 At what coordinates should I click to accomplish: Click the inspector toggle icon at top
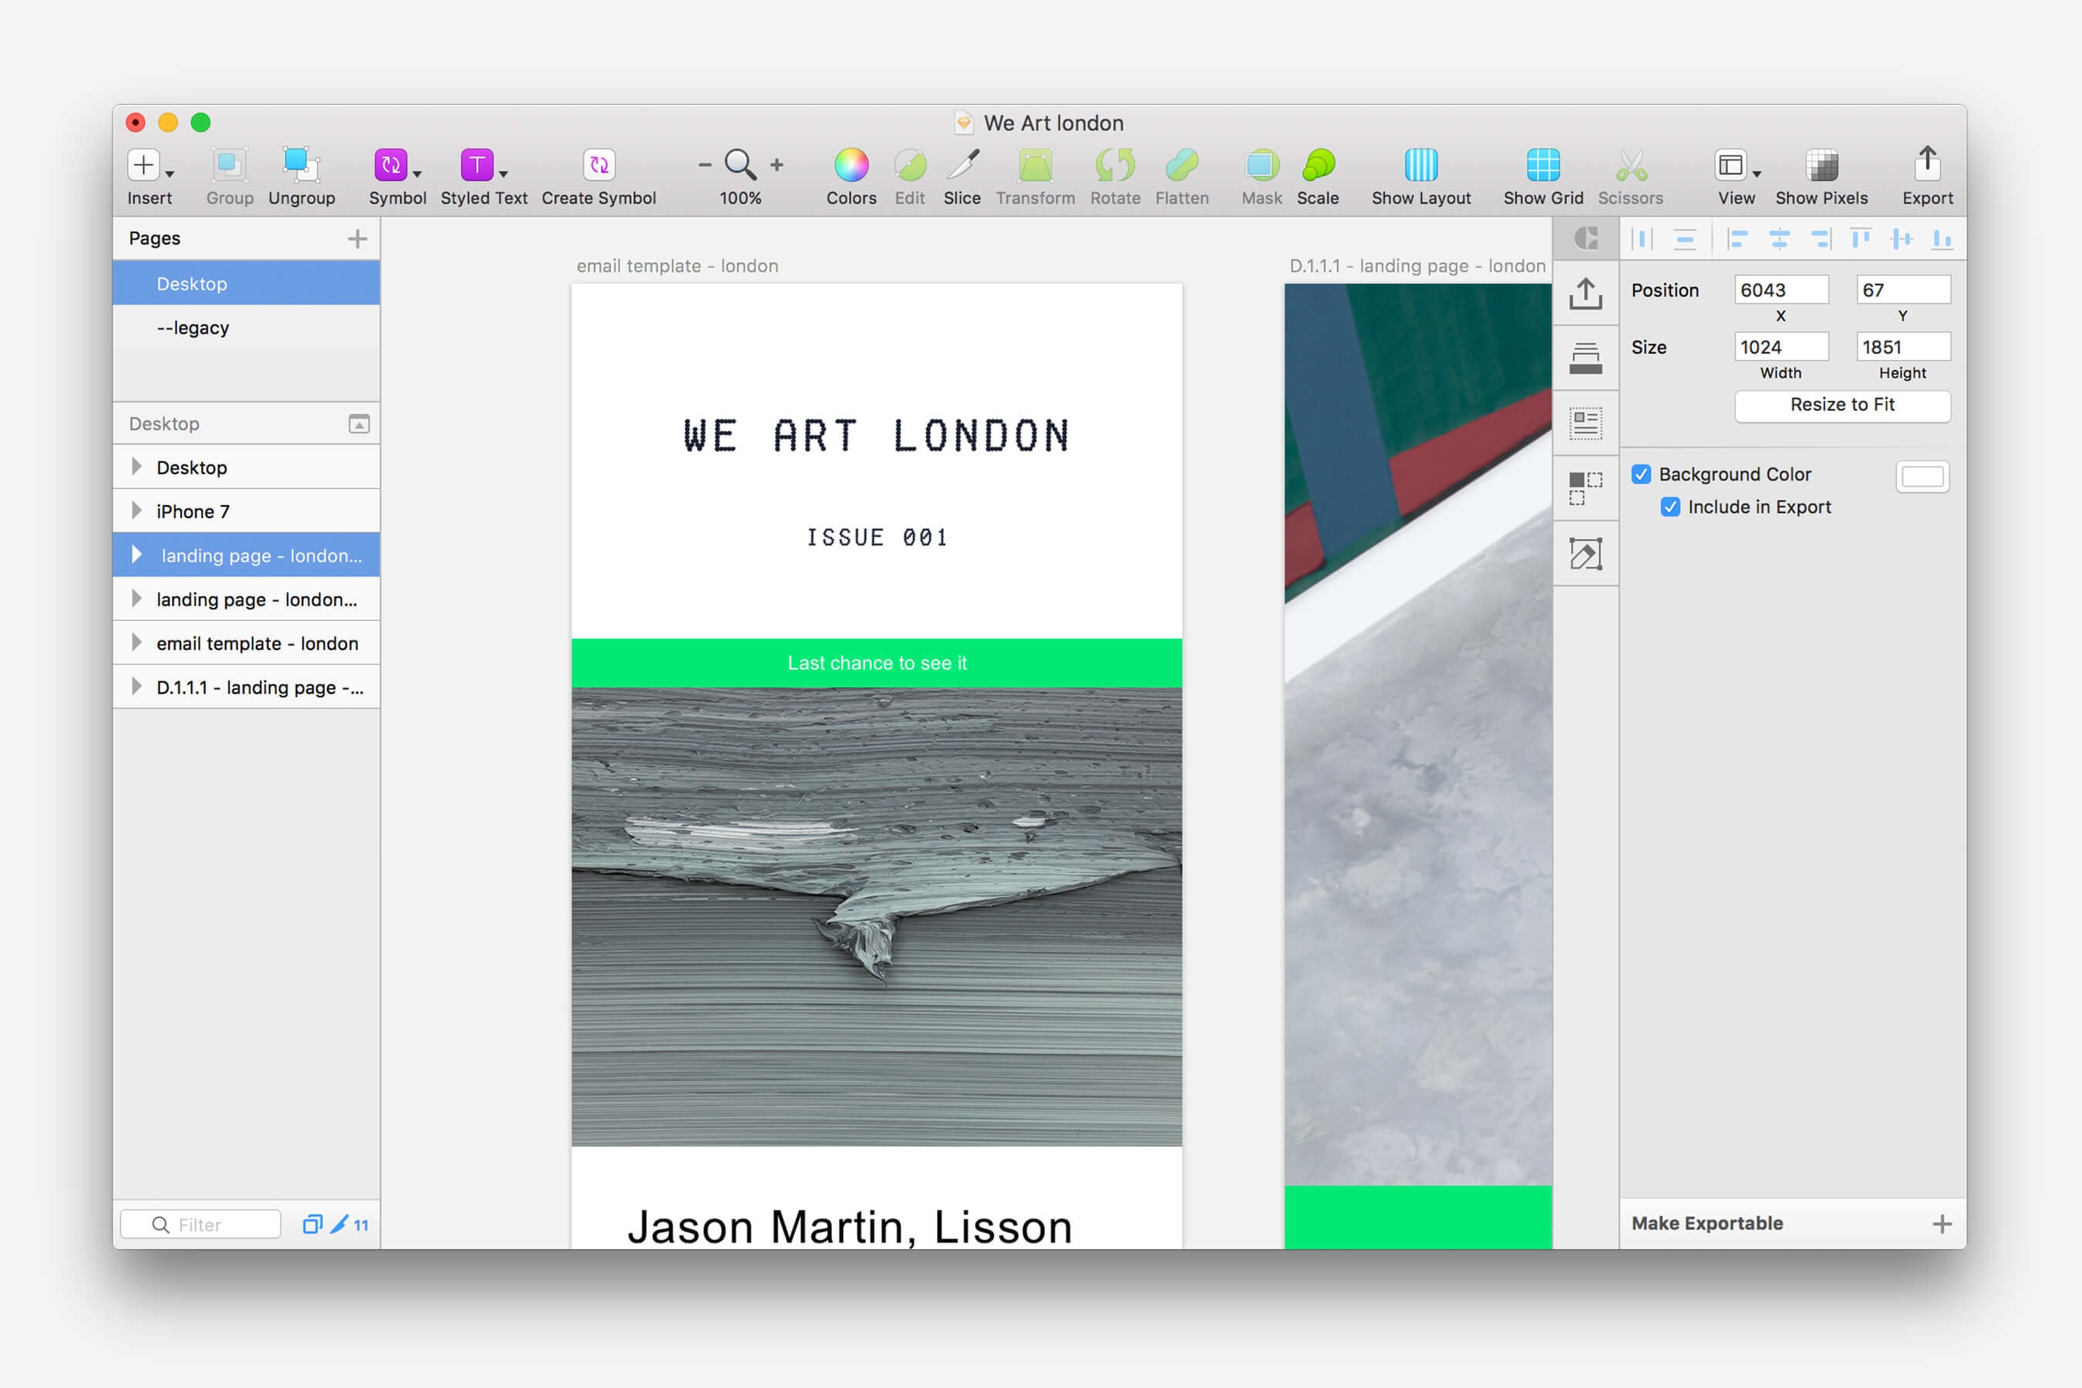(1585, 238)
